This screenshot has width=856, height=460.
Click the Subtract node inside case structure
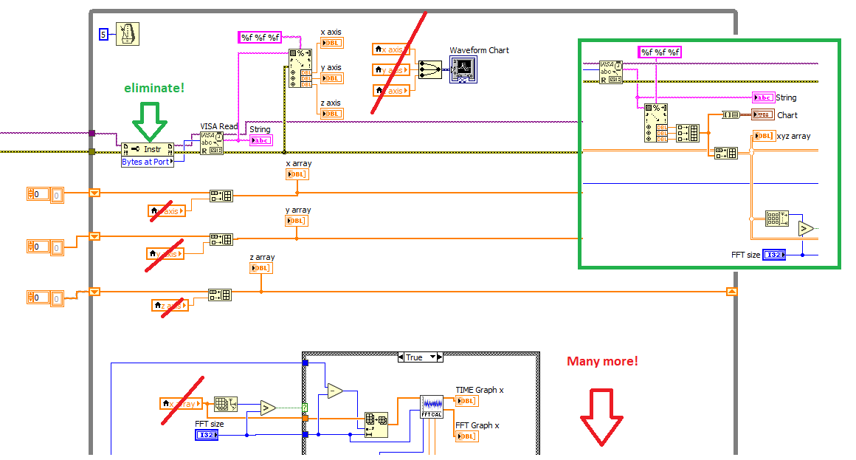(334, 391)
